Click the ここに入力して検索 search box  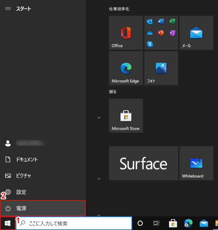point(74,223)
